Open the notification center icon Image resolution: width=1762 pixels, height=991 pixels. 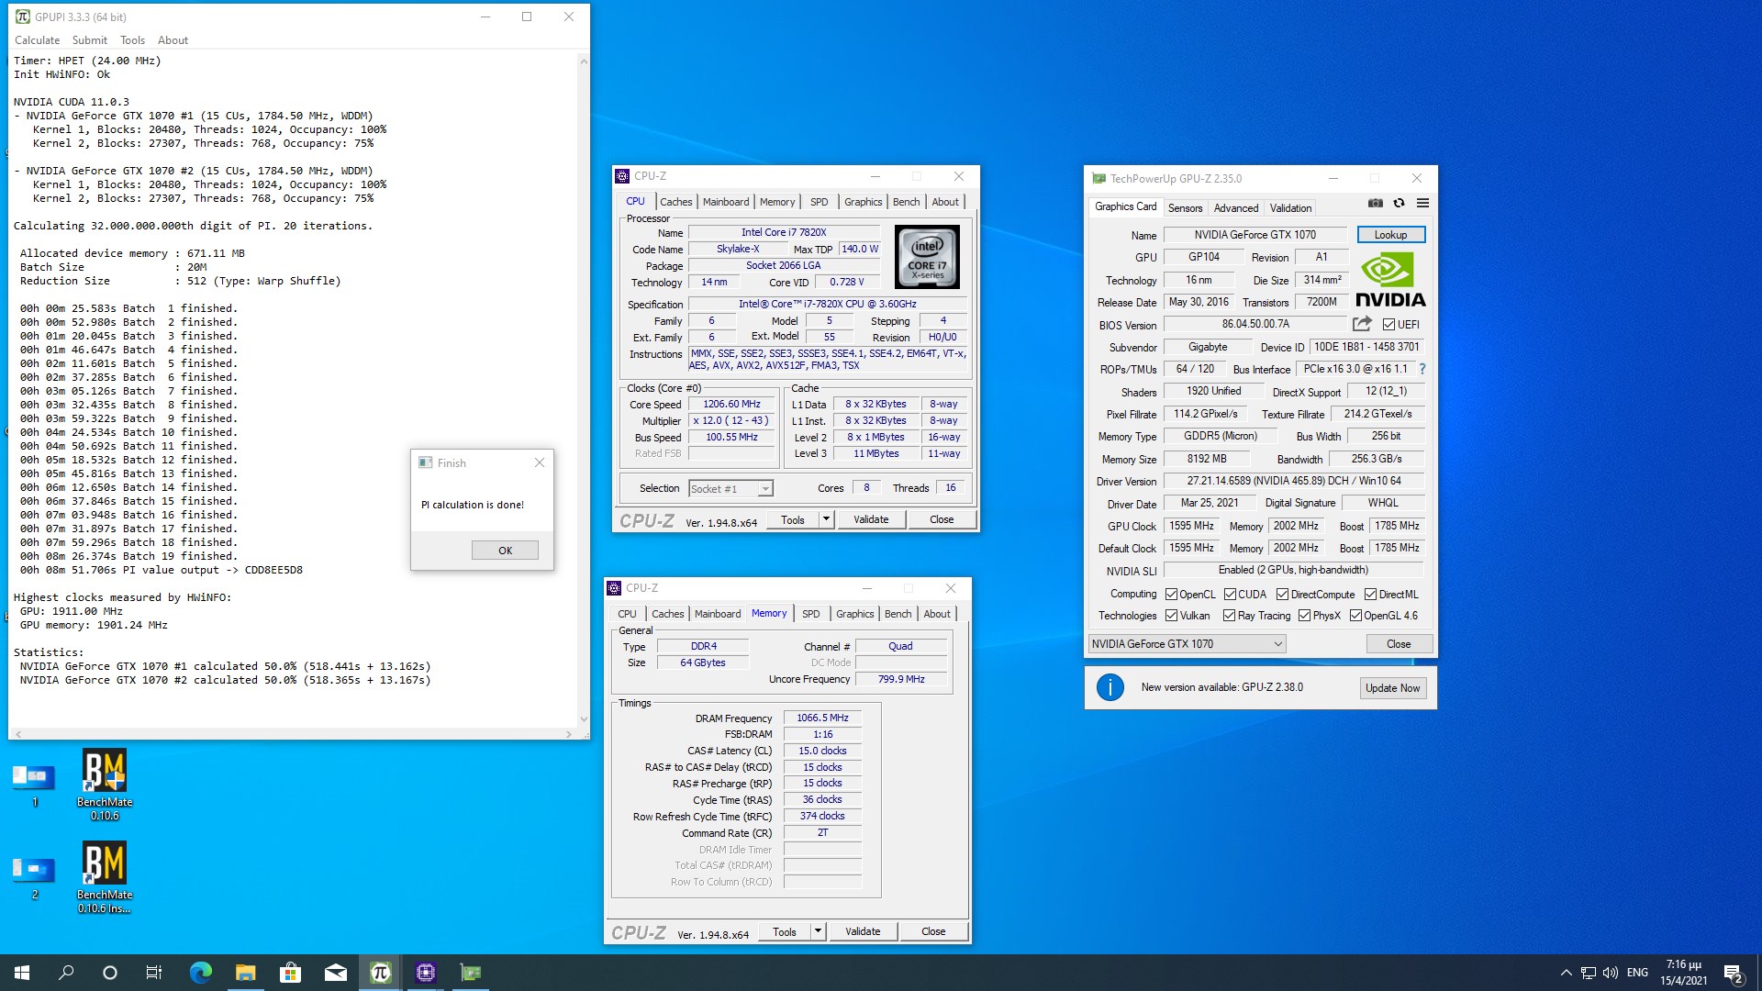1733,973
